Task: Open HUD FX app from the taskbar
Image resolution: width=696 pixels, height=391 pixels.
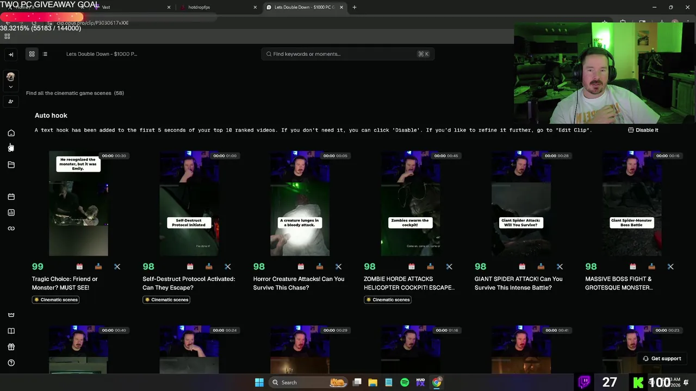Action: [x=420, y=382]
